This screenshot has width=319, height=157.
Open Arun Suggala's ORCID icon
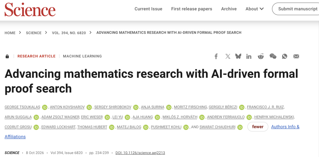click(x=36, y=117)
